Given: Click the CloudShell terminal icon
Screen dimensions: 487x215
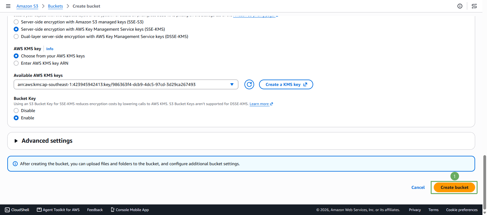Looking at the screenshot, I should click(7, 210).
